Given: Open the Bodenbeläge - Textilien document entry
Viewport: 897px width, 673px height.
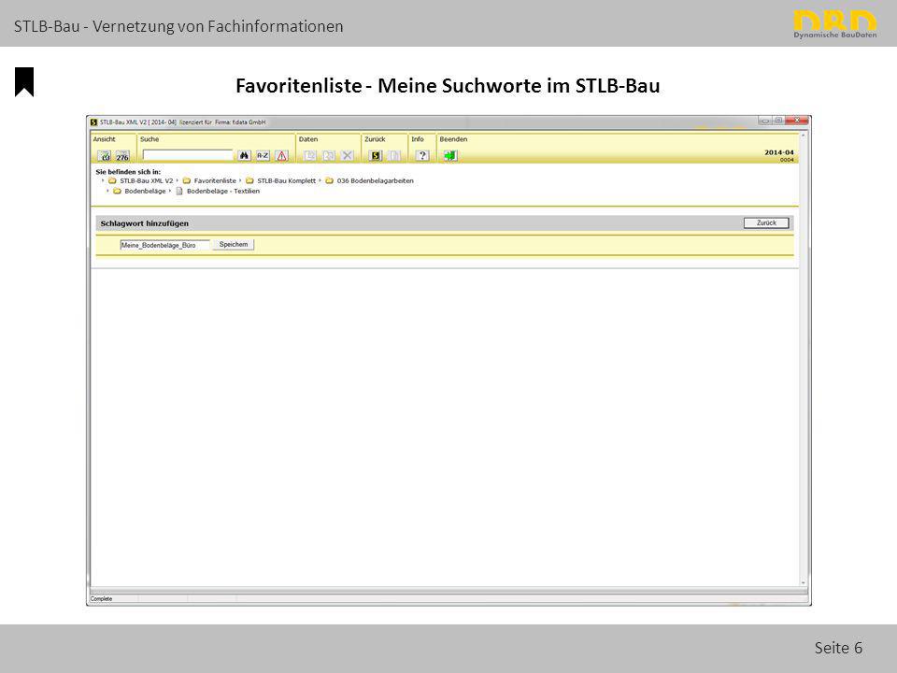Looking at the screenshot, I should coord(218,191).
